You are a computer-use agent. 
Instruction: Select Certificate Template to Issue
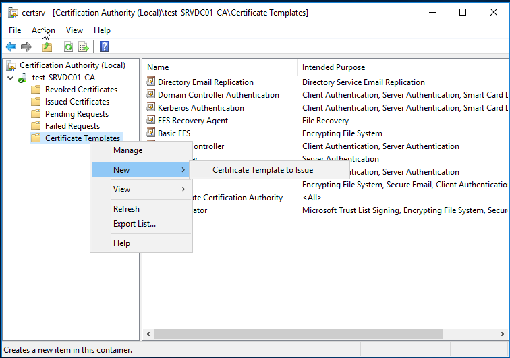point(269,170)
